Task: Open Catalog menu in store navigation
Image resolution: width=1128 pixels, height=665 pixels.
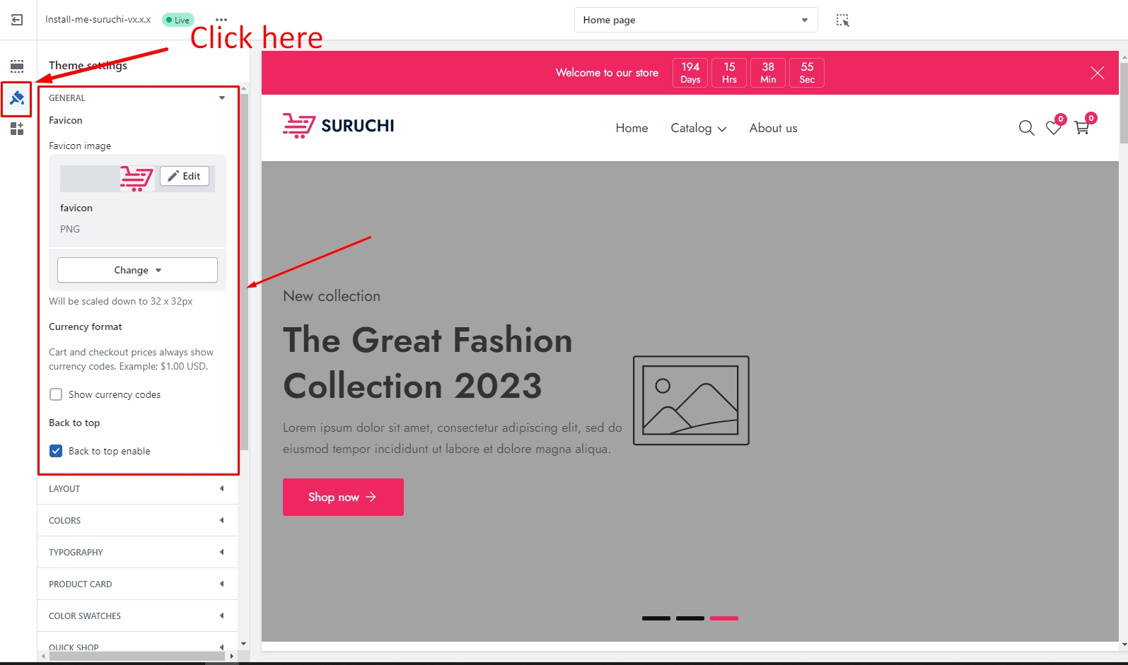Action: [x=698, y=128]
